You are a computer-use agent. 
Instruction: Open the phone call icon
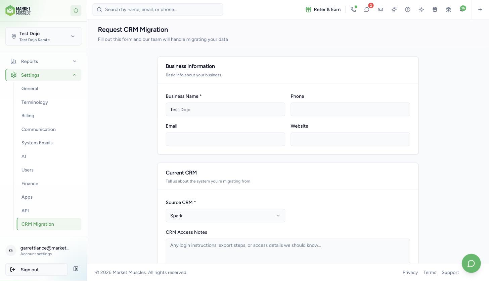point(353,9)
